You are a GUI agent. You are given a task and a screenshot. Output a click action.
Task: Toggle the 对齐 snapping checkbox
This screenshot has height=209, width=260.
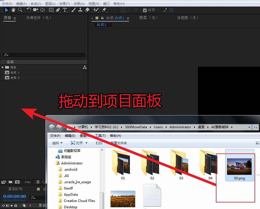(x=145, y=10)
